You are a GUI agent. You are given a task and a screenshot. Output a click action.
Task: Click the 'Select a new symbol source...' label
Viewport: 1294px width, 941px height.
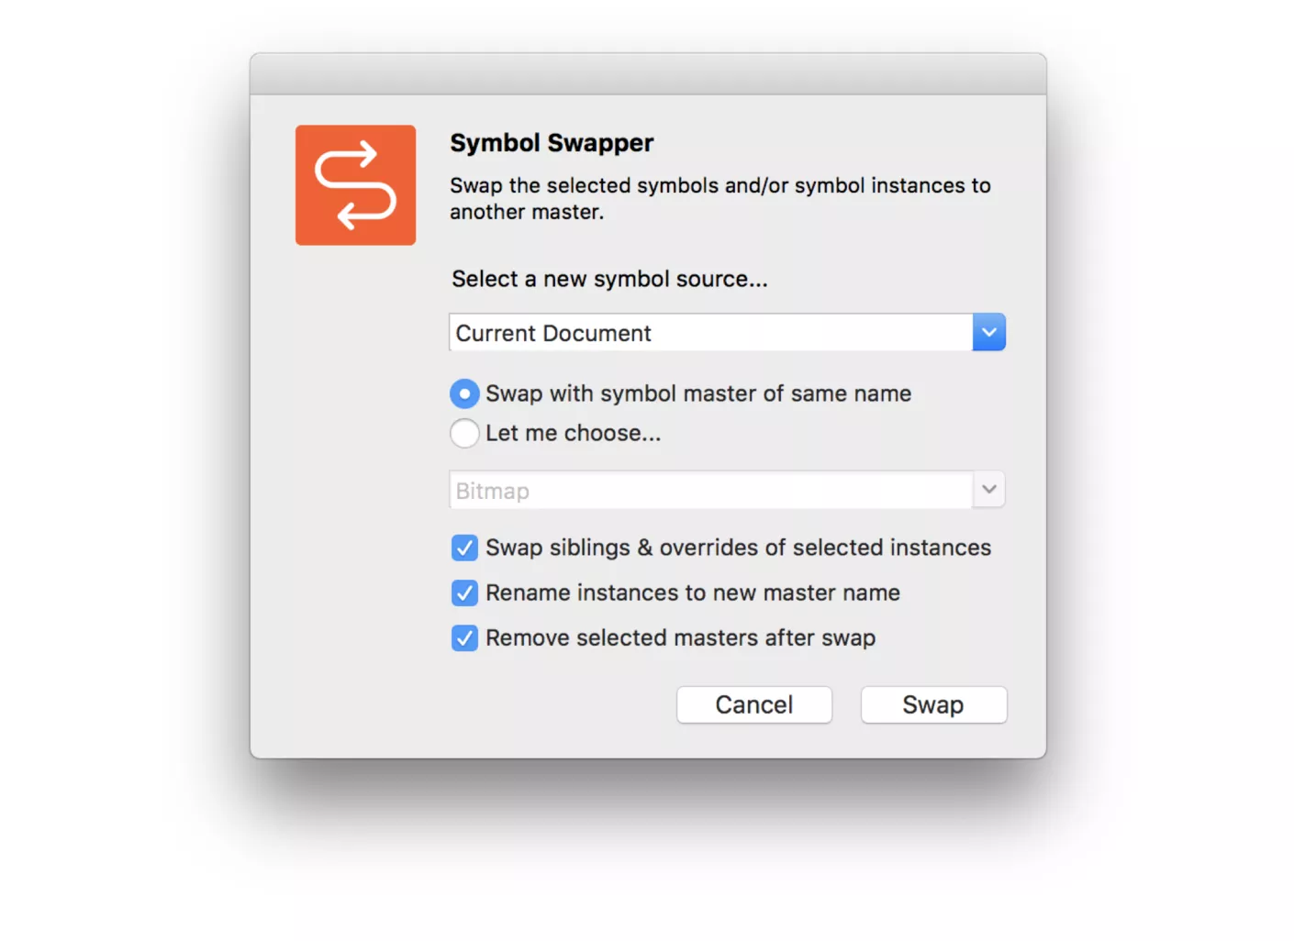click(609, 279)
